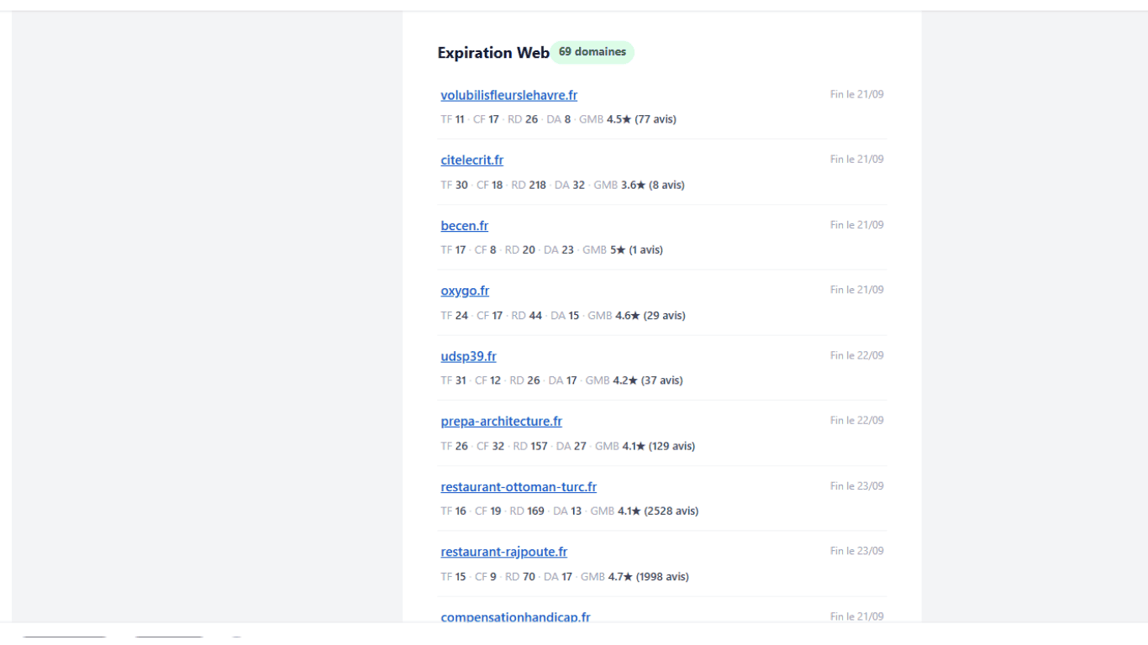Open the restaurant-rajpoute.fr domain link
Image resolution: width=1148 pixels, height=645 pixels.
click(503, 552)
